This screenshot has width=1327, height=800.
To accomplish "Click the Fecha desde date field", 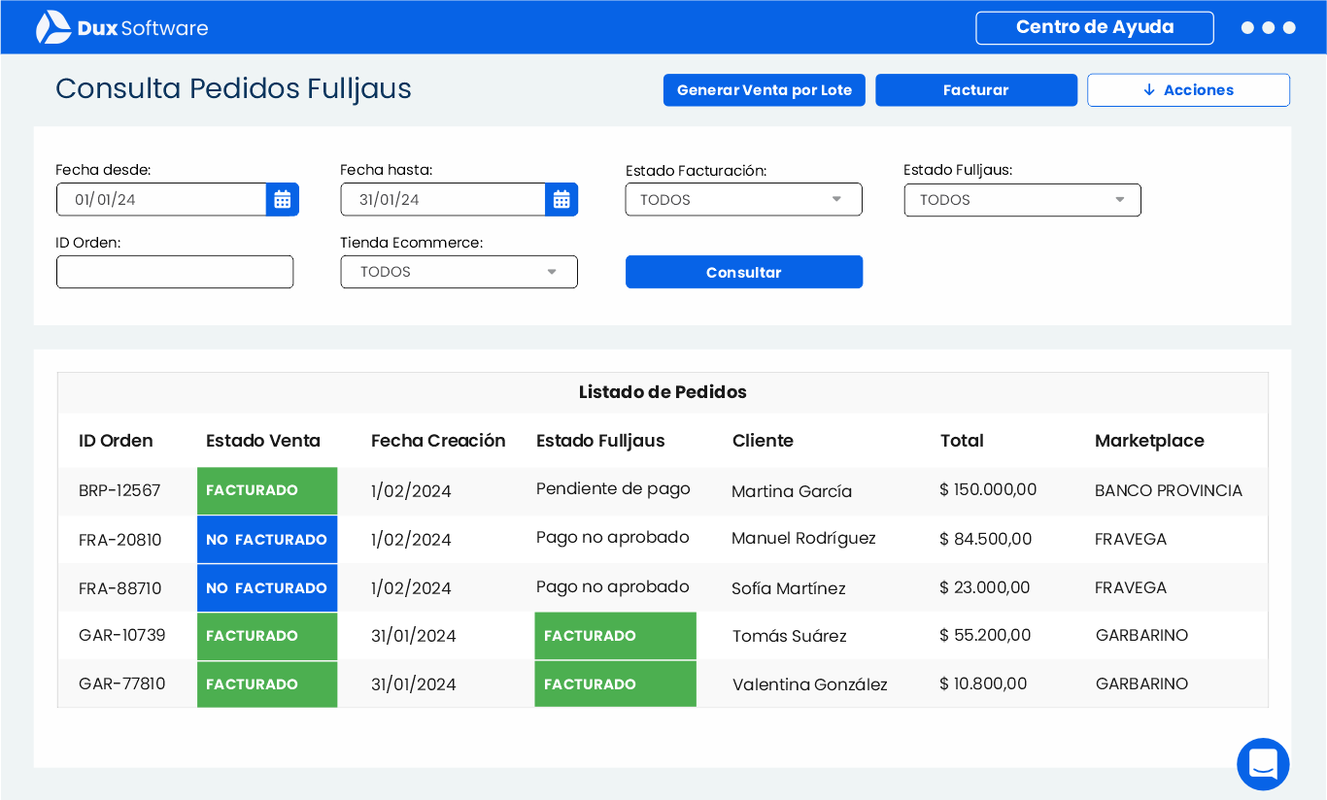I will click(x=161, y=199).
